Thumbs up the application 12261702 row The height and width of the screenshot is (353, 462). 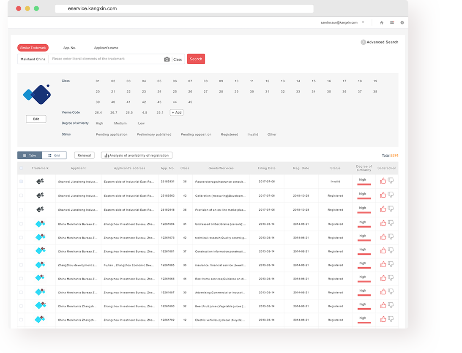pos(383,319)
